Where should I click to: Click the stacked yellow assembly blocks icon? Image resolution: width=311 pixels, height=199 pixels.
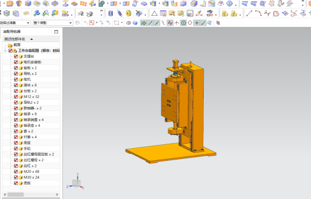[225, 14]
